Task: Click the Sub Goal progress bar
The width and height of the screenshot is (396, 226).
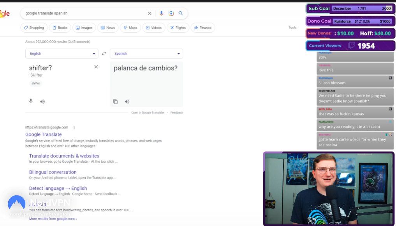Action: point(349,8)
